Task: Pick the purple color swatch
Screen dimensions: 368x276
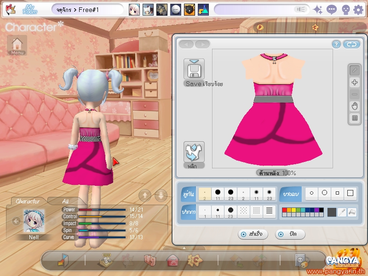Action: (316, 210)
